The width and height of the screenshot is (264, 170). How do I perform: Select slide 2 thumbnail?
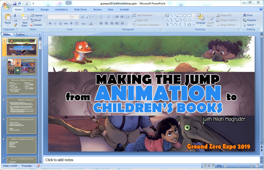(21, 67)
